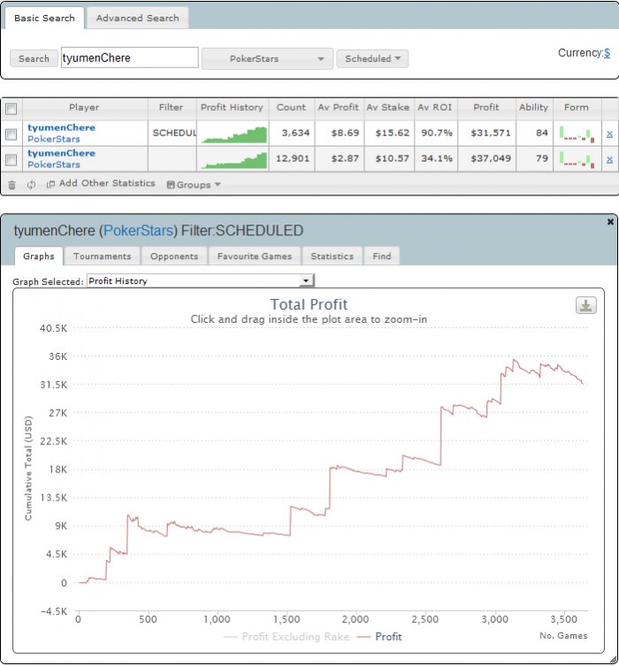Check the second tyumenChere row checkbox
This screenshot has height=666, width=619.
[11, 160]
